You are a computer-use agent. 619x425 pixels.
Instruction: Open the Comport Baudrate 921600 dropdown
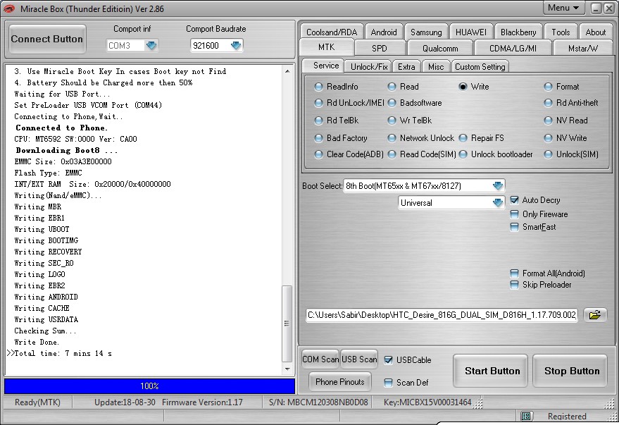click(x=236, y=45)
